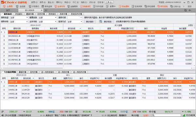Image resolution: width=196 pixels, height=117 pixels.
Task: Click the signal strength icon in status bar
Action: pos(184,115)
